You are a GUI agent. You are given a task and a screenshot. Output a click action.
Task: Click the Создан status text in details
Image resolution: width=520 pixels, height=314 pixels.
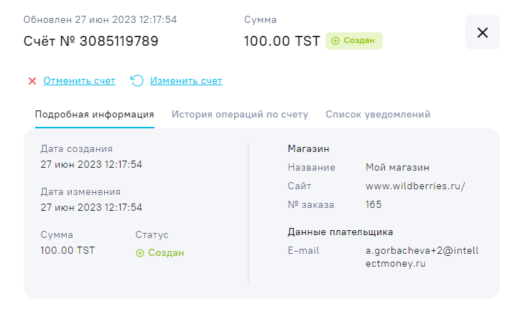(166, 253)
